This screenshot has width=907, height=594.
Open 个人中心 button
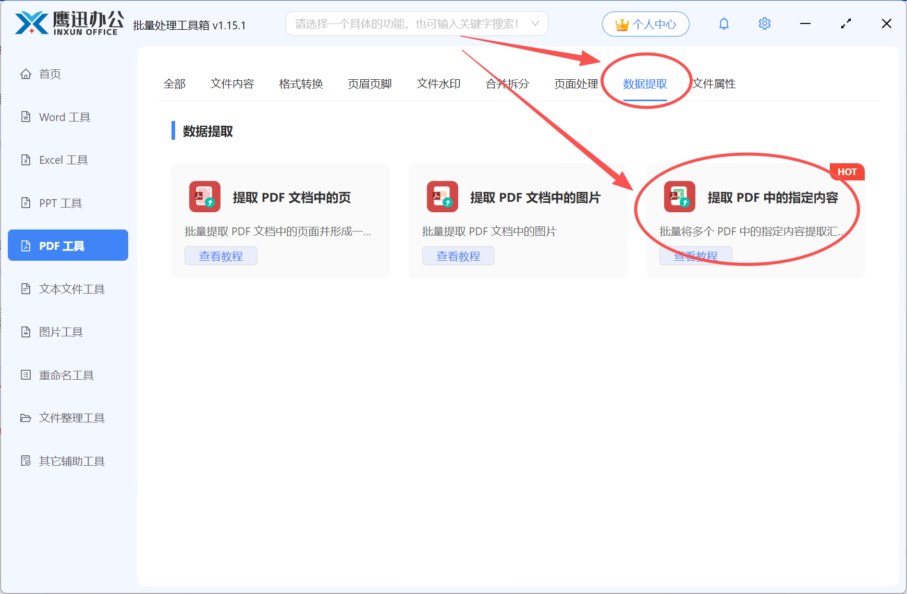(646, 24)
